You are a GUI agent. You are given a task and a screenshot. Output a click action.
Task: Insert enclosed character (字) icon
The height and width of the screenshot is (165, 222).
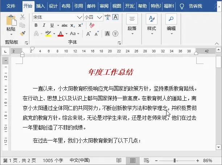pos(115,34)
